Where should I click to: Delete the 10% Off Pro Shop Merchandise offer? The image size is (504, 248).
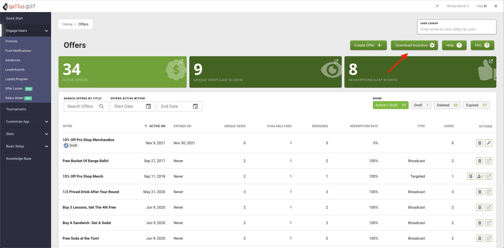pyautogui.click(x=480, y=143)
